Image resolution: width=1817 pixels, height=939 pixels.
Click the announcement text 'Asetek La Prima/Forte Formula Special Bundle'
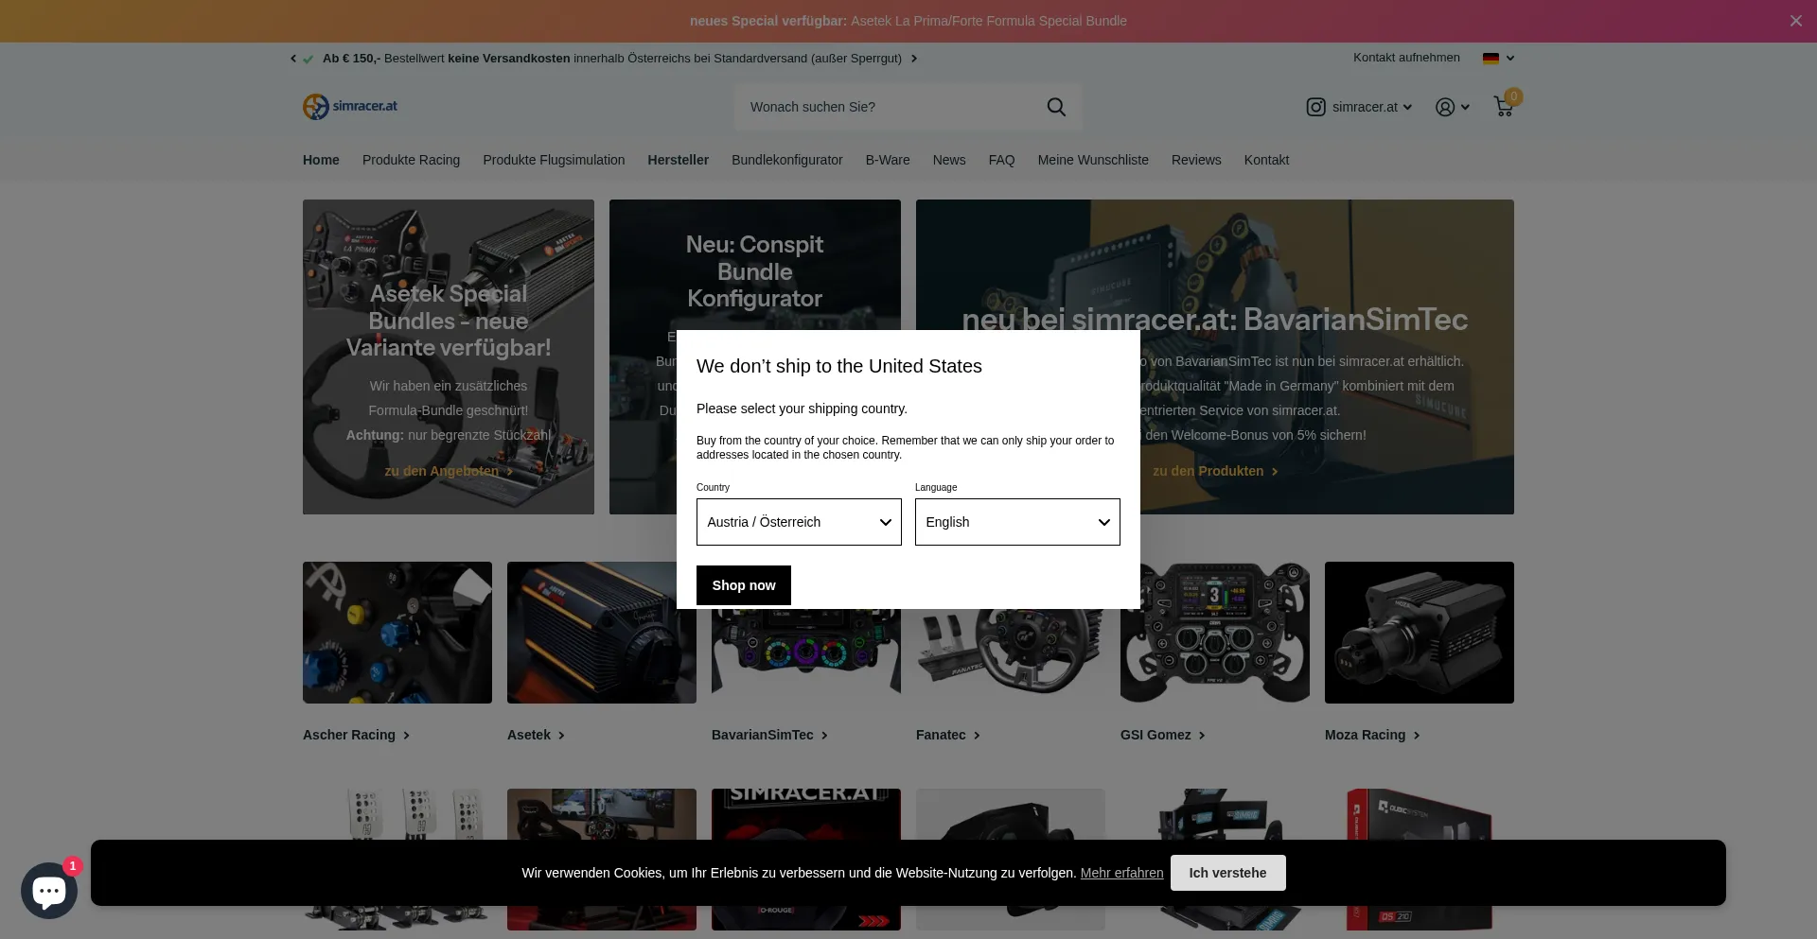(x=988, y=21)
